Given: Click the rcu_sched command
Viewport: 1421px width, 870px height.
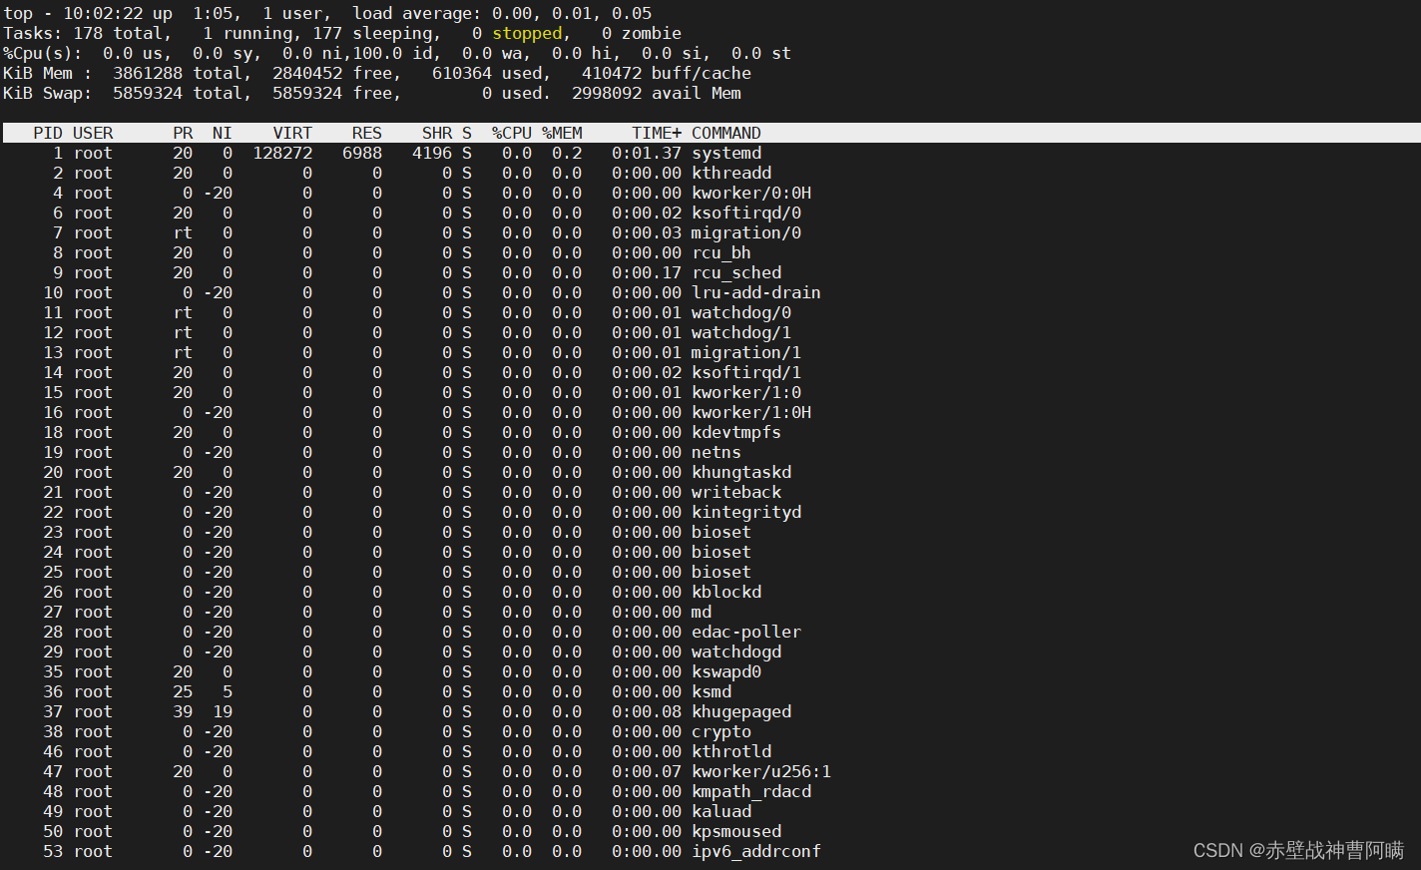Looking at the screenshot, I should click(x=736, y=272).
